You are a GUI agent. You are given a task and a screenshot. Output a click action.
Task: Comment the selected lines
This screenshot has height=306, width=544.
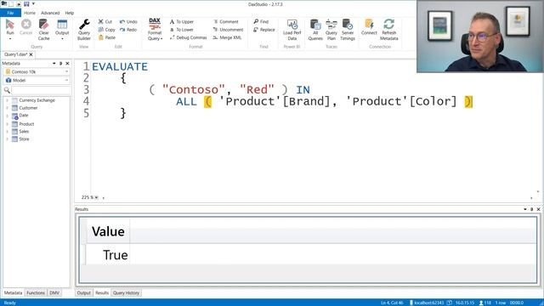[226, 21]
